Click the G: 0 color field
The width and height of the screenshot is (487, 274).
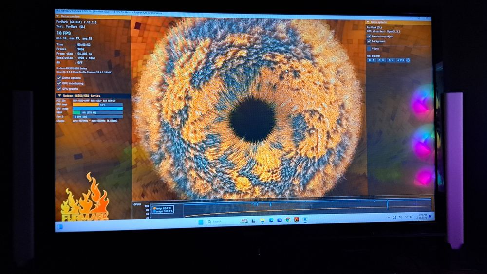click(x=381, y=60)
